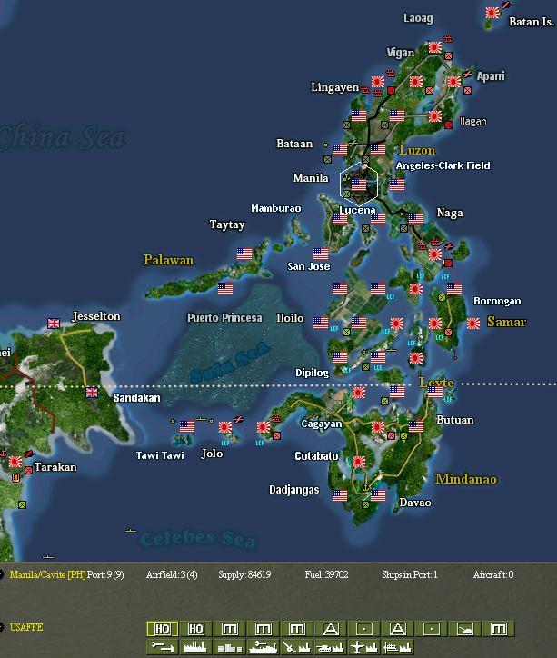
Task: Click the Aircraft: 0 entry
Action: (x=493, y=574)
